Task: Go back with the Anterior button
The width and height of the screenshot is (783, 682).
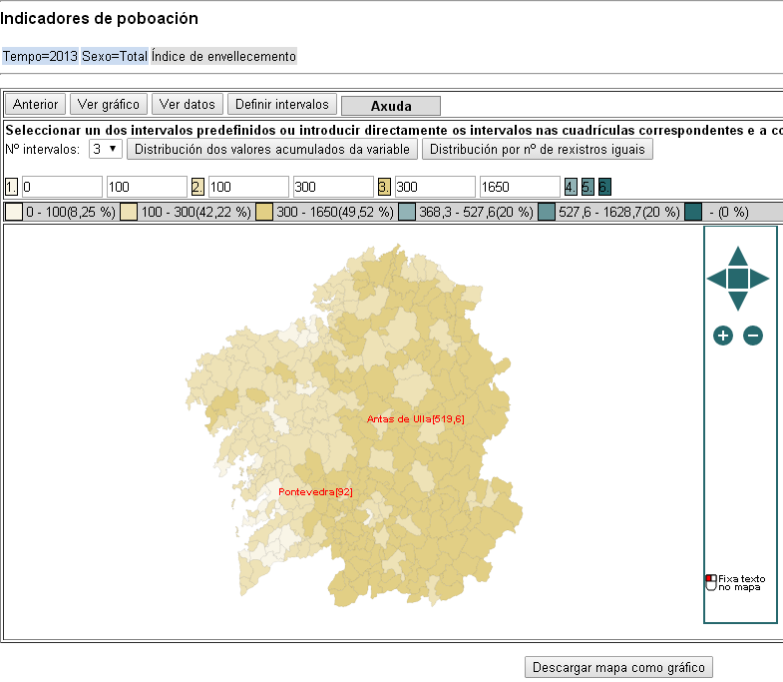Action: tap(36, 104)
